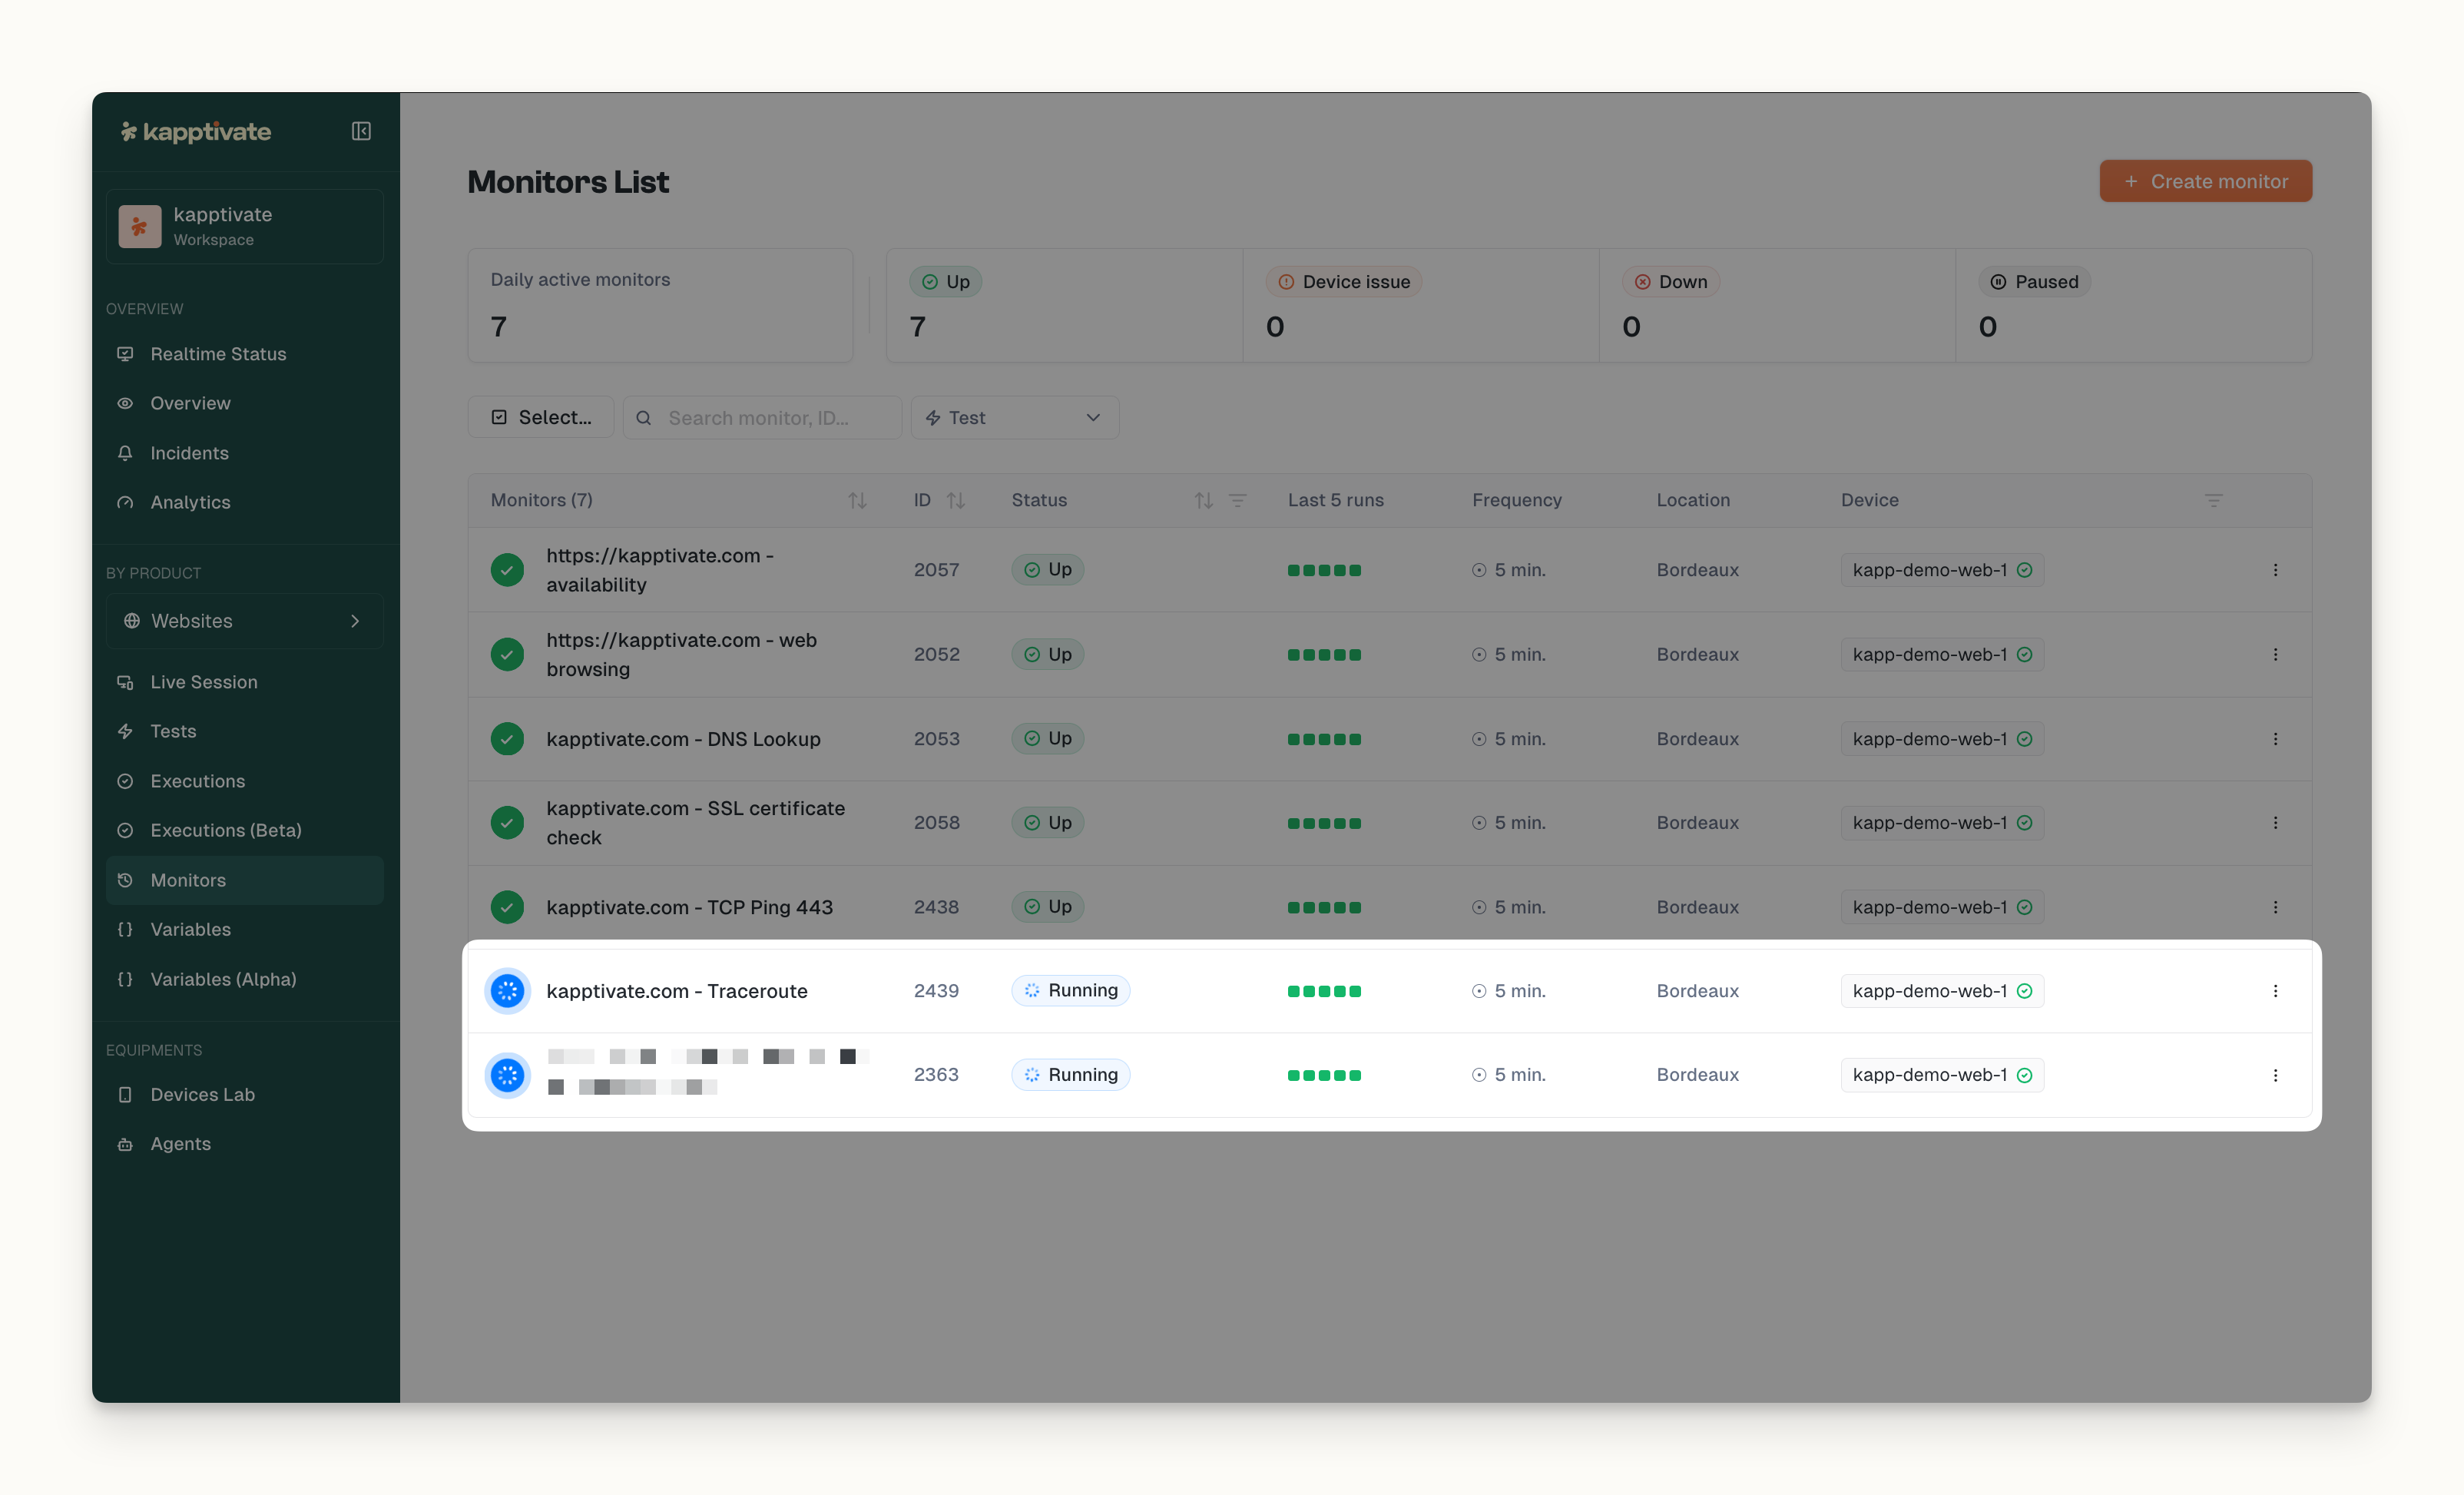Open the row menu for SSL certificate check
This screenshot has width=2464, height=1495.
pos(2275,823)
